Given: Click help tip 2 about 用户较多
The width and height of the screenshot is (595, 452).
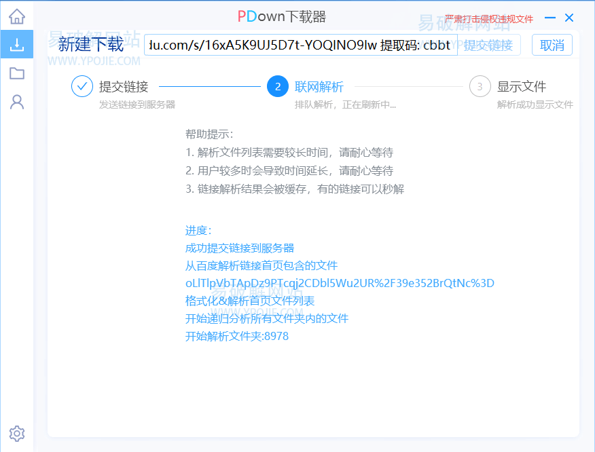Looking at the screenshot, I should click(289, 170).
